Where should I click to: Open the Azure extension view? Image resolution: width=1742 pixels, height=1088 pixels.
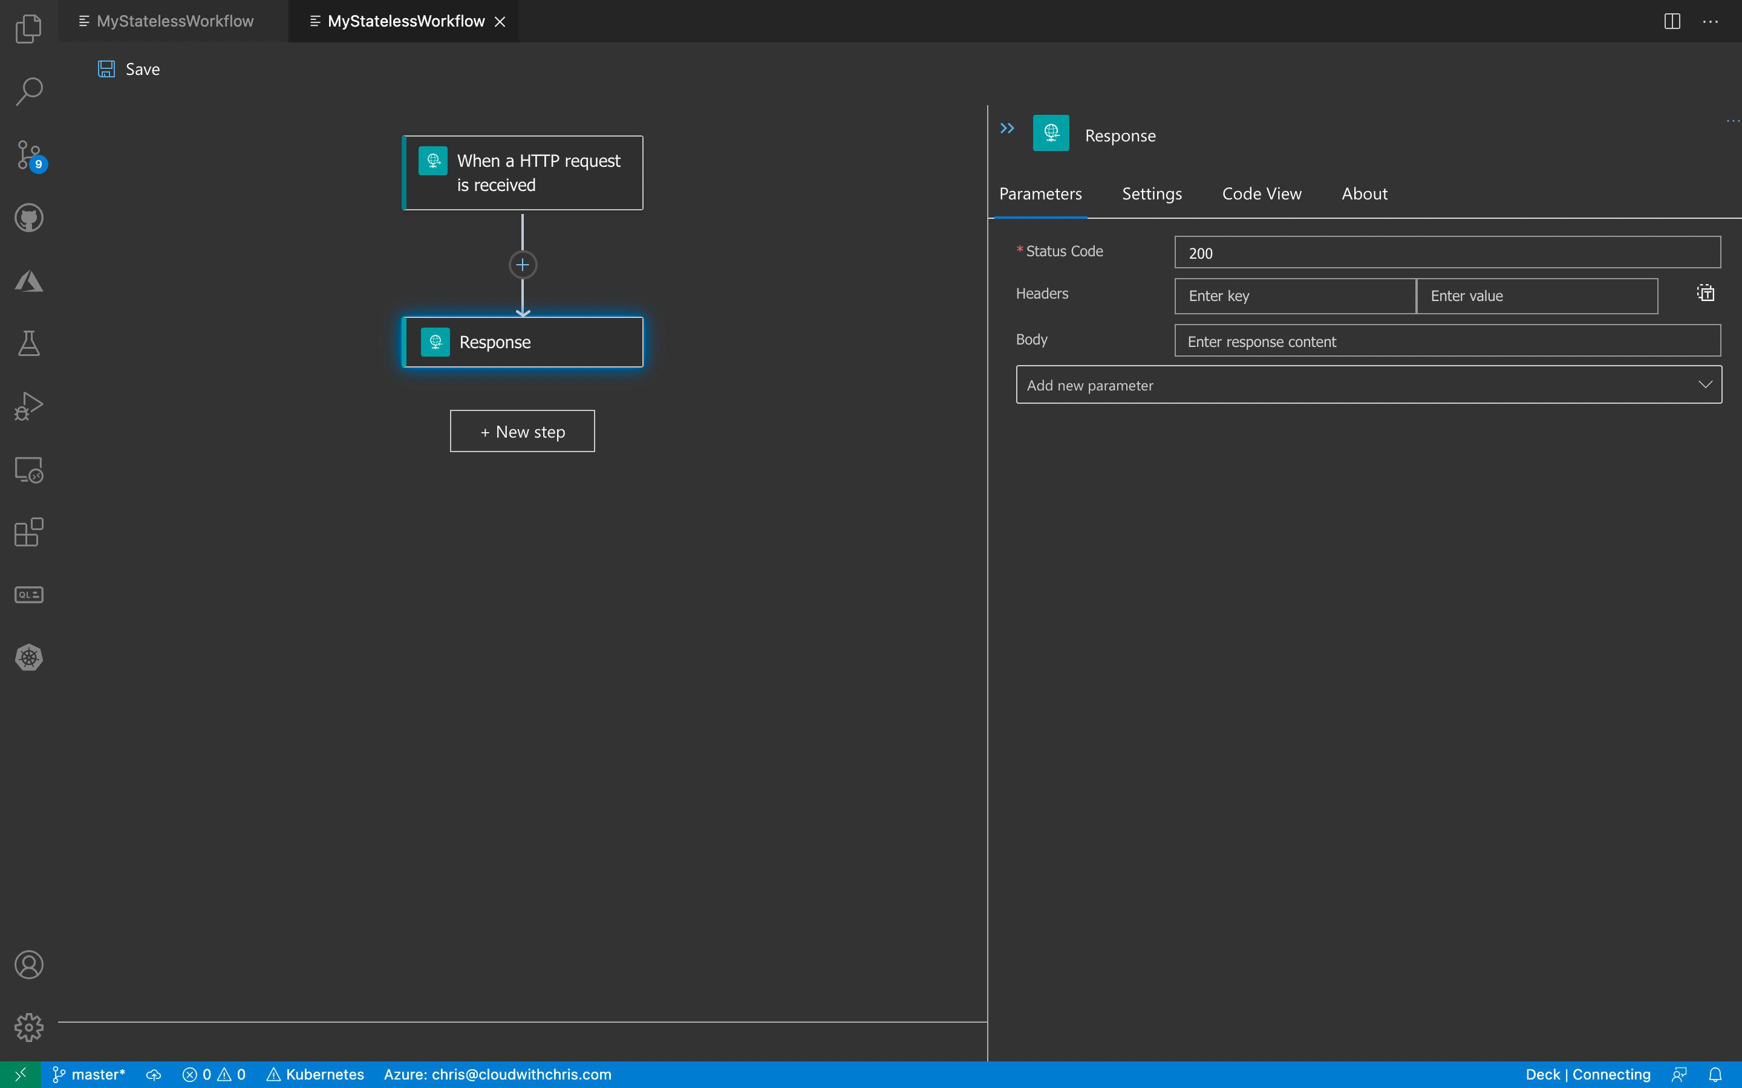[29, 280]
